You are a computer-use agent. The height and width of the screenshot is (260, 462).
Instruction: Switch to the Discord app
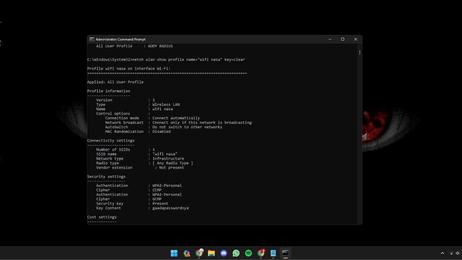coord(224,253)
